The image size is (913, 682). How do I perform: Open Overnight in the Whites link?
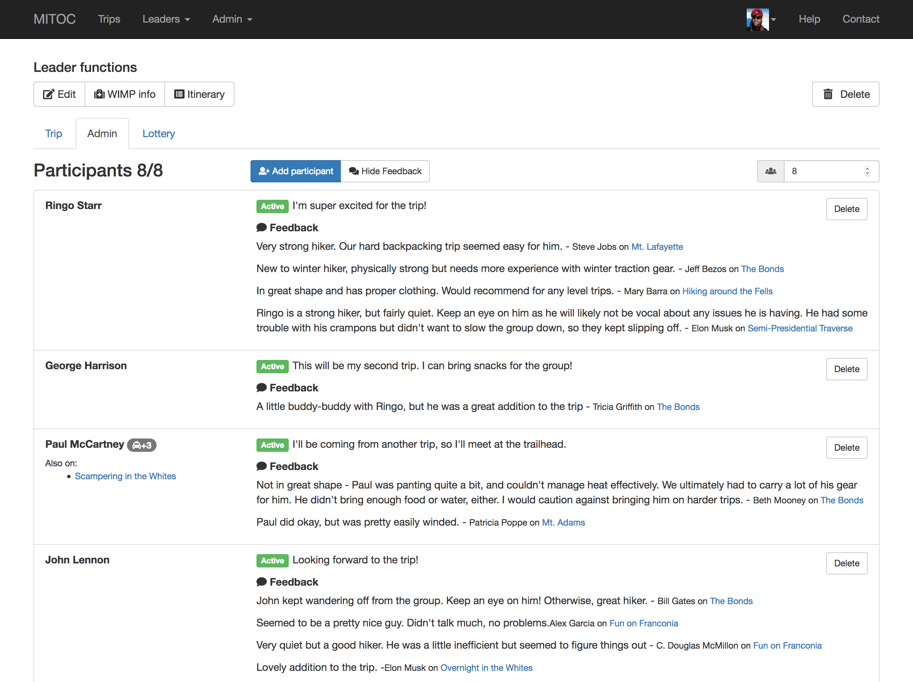pyautogui.click(x=486, y=668)
